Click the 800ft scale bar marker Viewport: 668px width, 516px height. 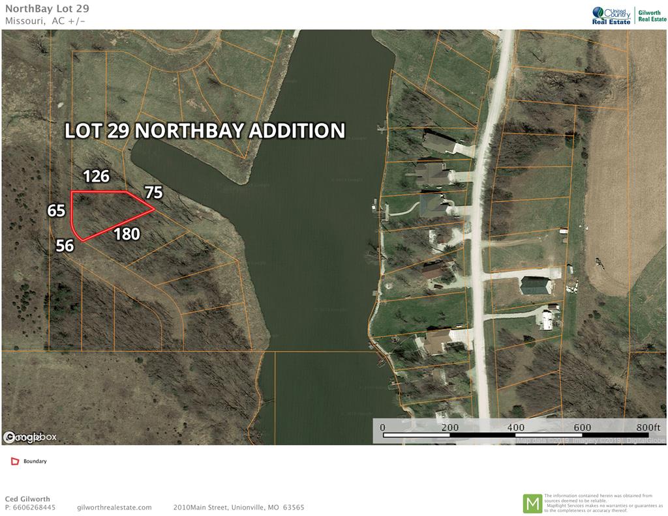648,427
